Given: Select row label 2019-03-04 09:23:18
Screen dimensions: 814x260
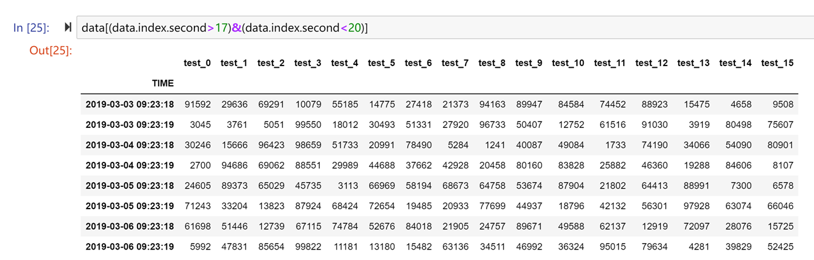Looking at the screenshot, I should 130,145.
